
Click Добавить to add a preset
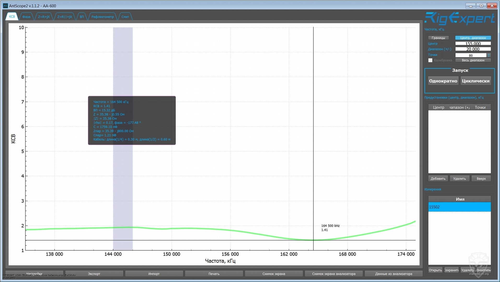click(438, 179)
